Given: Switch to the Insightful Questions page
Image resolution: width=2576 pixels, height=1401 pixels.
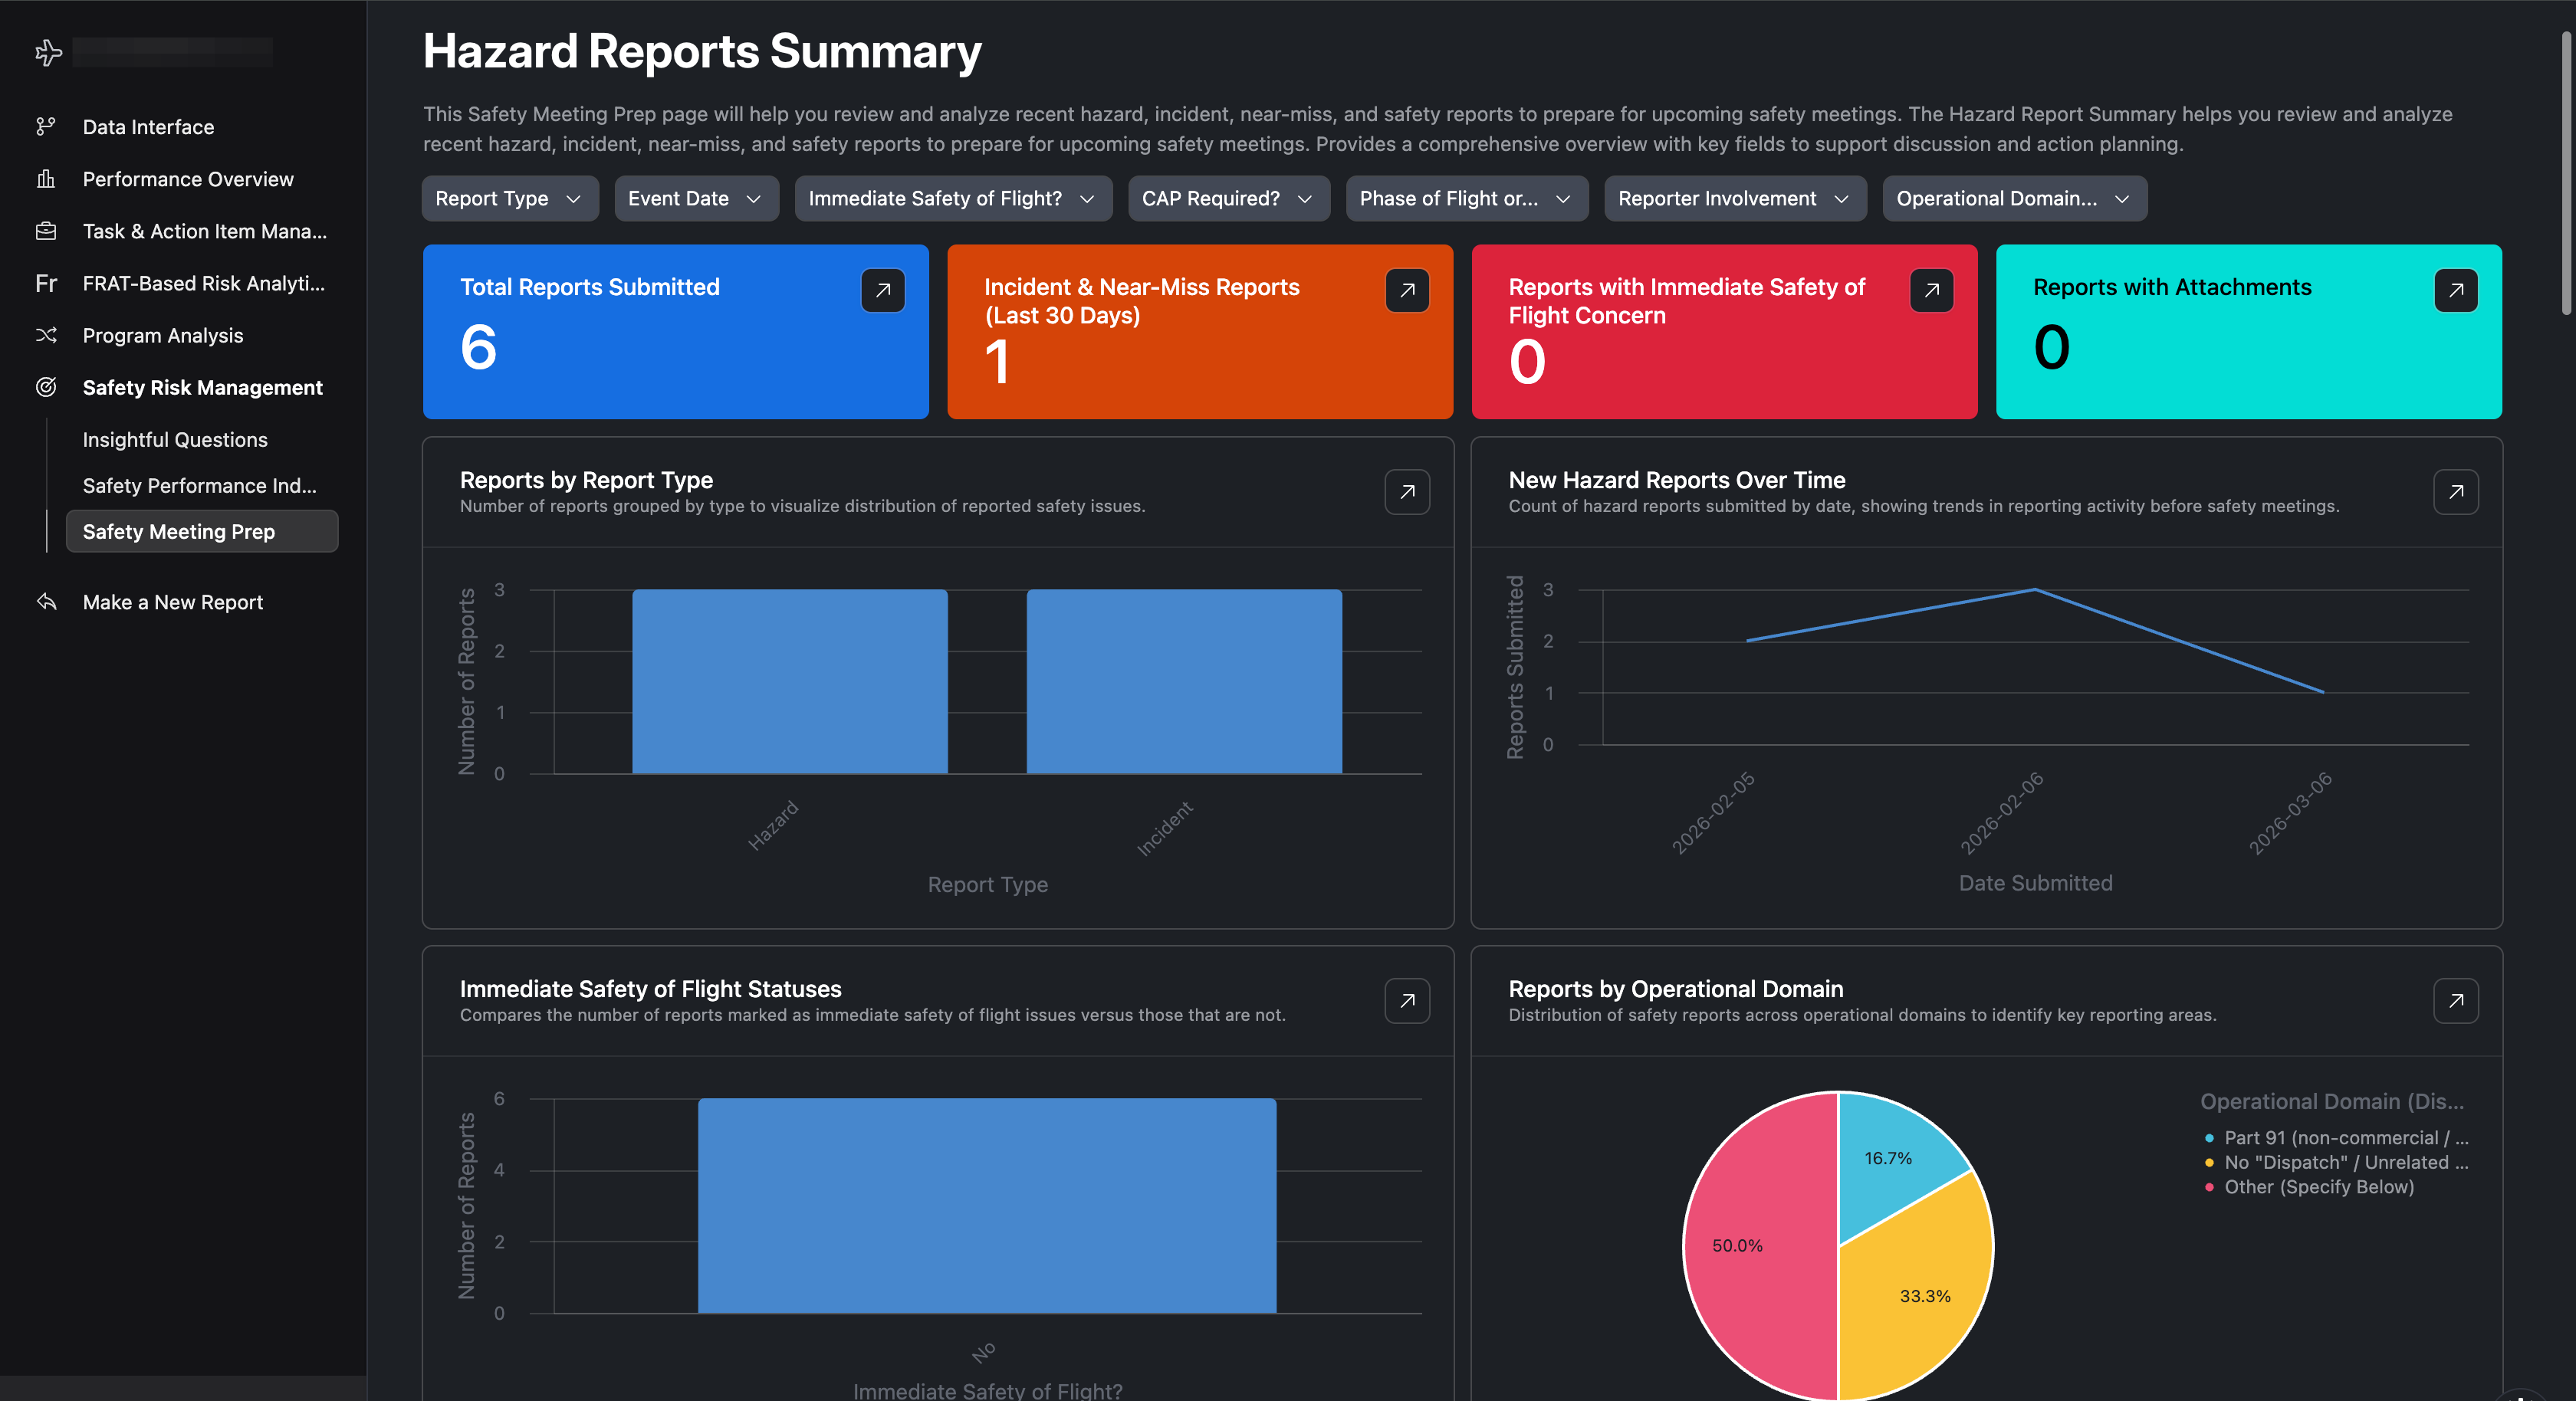Looking at the screenshot, I should pyautogui.click(x=174, y=439).
